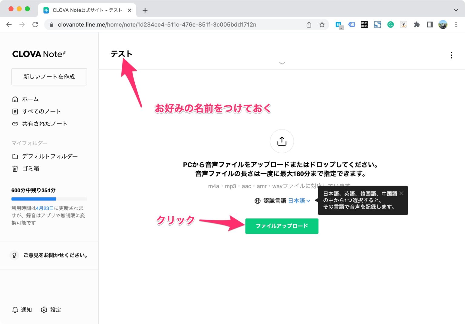Open the ゴミ箱 trash icon
Screen dimensions: 465x324
[x=15, y=169]
